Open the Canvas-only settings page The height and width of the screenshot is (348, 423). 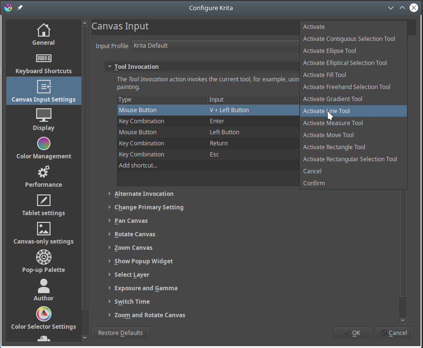tap(43, 233)
